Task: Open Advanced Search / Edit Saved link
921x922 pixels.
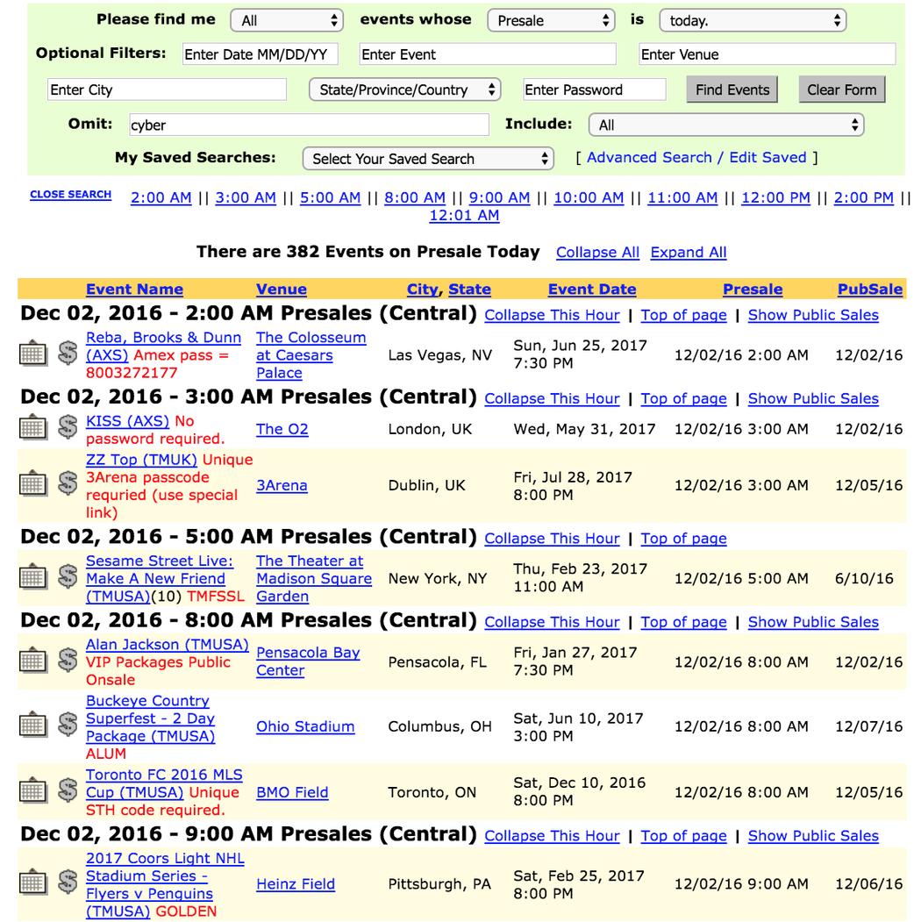Action: [696, 158]
